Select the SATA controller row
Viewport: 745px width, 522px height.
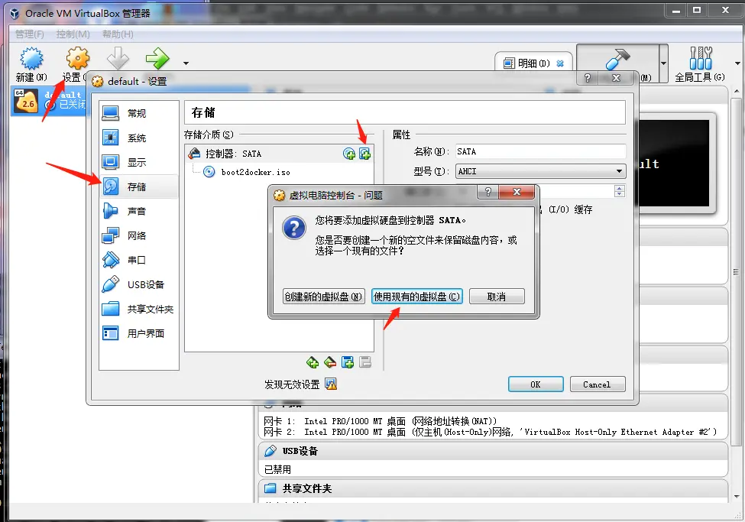tap(279, 154)
